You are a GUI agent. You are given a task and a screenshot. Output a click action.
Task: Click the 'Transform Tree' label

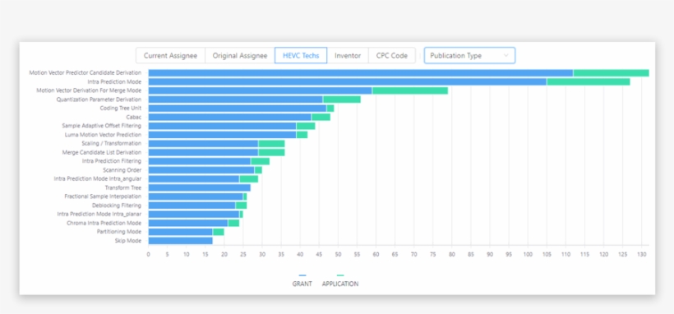(123, 187)
